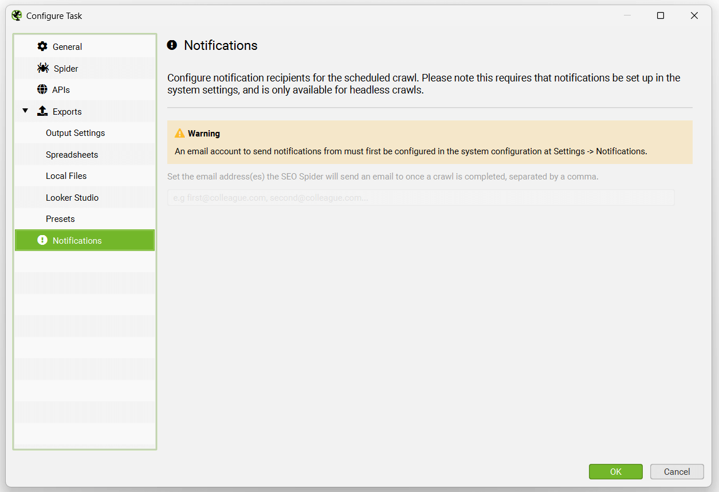The height and width of the screenshot is (492, 719).
Task: Click the Screaming Frog icon in title bar
Action: 16,15
